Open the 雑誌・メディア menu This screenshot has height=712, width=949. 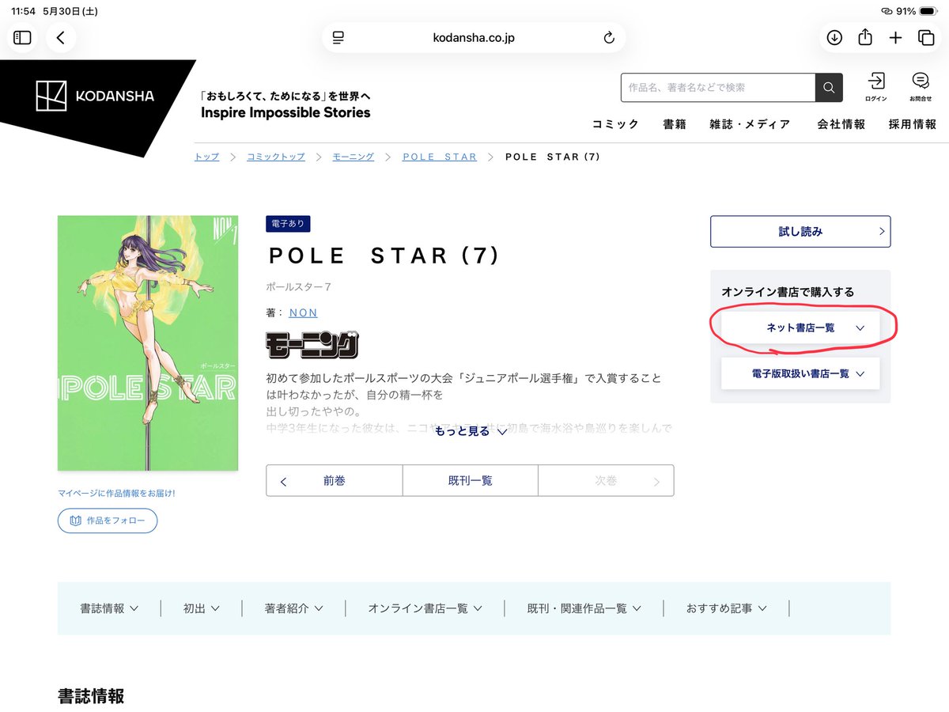coord(750,124)
